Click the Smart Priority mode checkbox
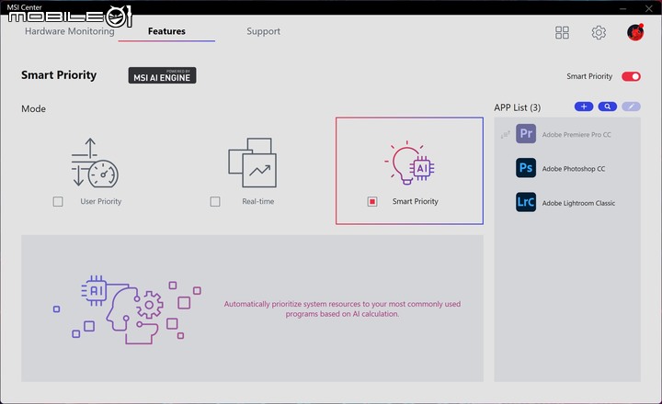 (x=372, y=202)
